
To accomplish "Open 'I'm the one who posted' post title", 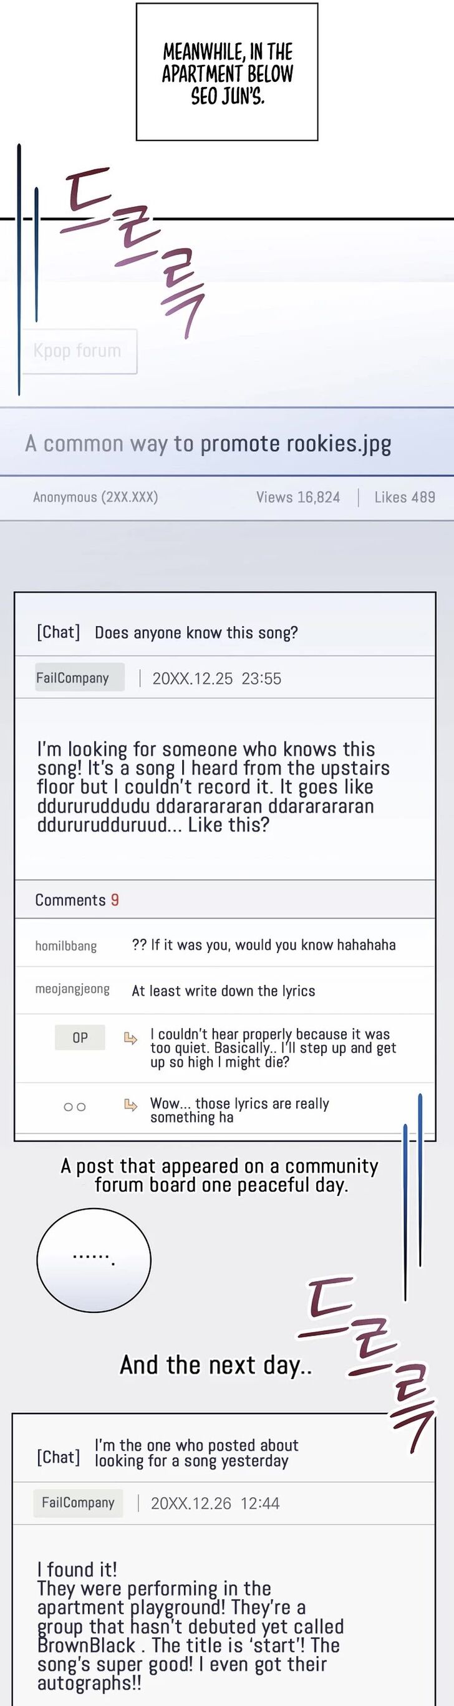I will 196,1453.
